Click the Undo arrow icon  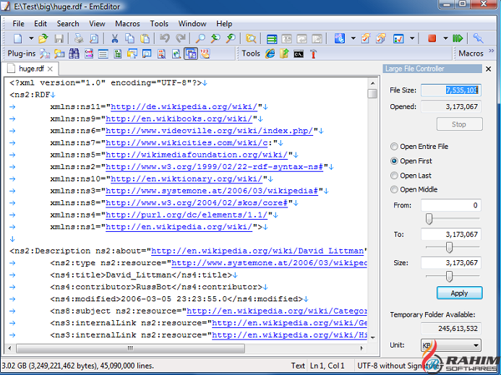tap(165, 38)
